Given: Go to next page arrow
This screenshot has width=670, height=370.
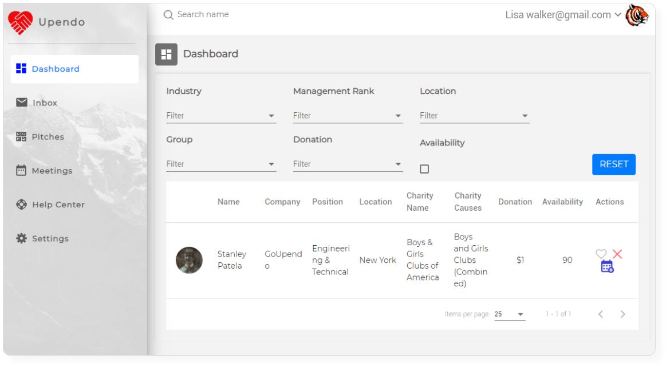Looking at the screenshot, I should pyautogui.click(x=623, y=314).
